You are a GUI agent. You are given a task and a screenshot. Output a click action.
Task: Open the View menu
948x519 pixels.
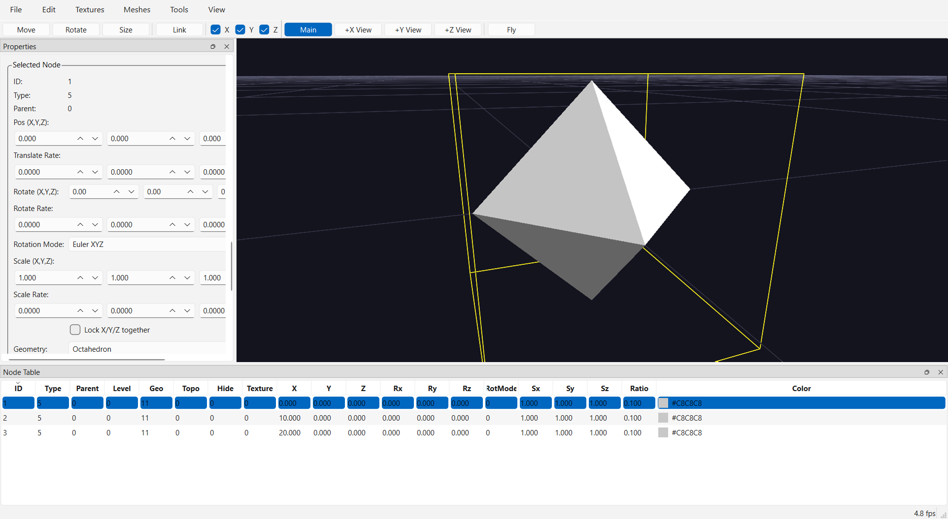216,9
